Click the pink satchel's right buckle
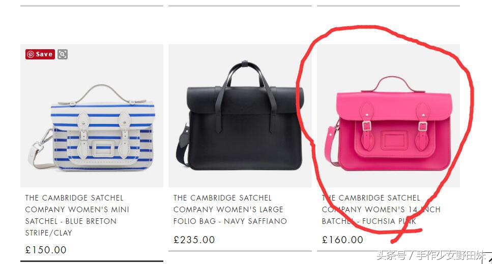 (x=423, y=126)
